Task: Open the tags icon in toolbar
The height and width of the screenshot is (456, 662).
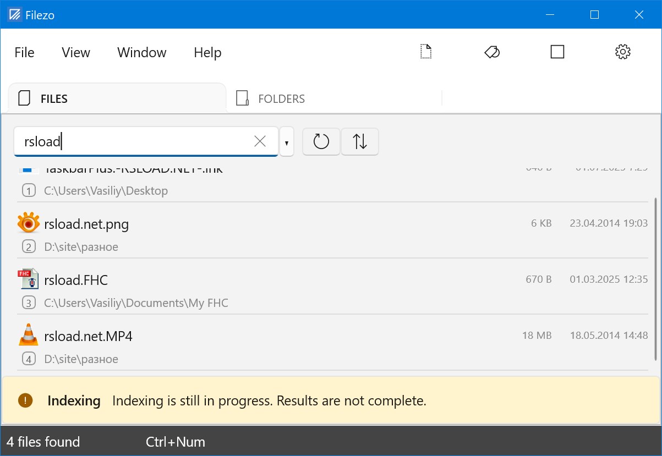Action: [x=492, y=52]
